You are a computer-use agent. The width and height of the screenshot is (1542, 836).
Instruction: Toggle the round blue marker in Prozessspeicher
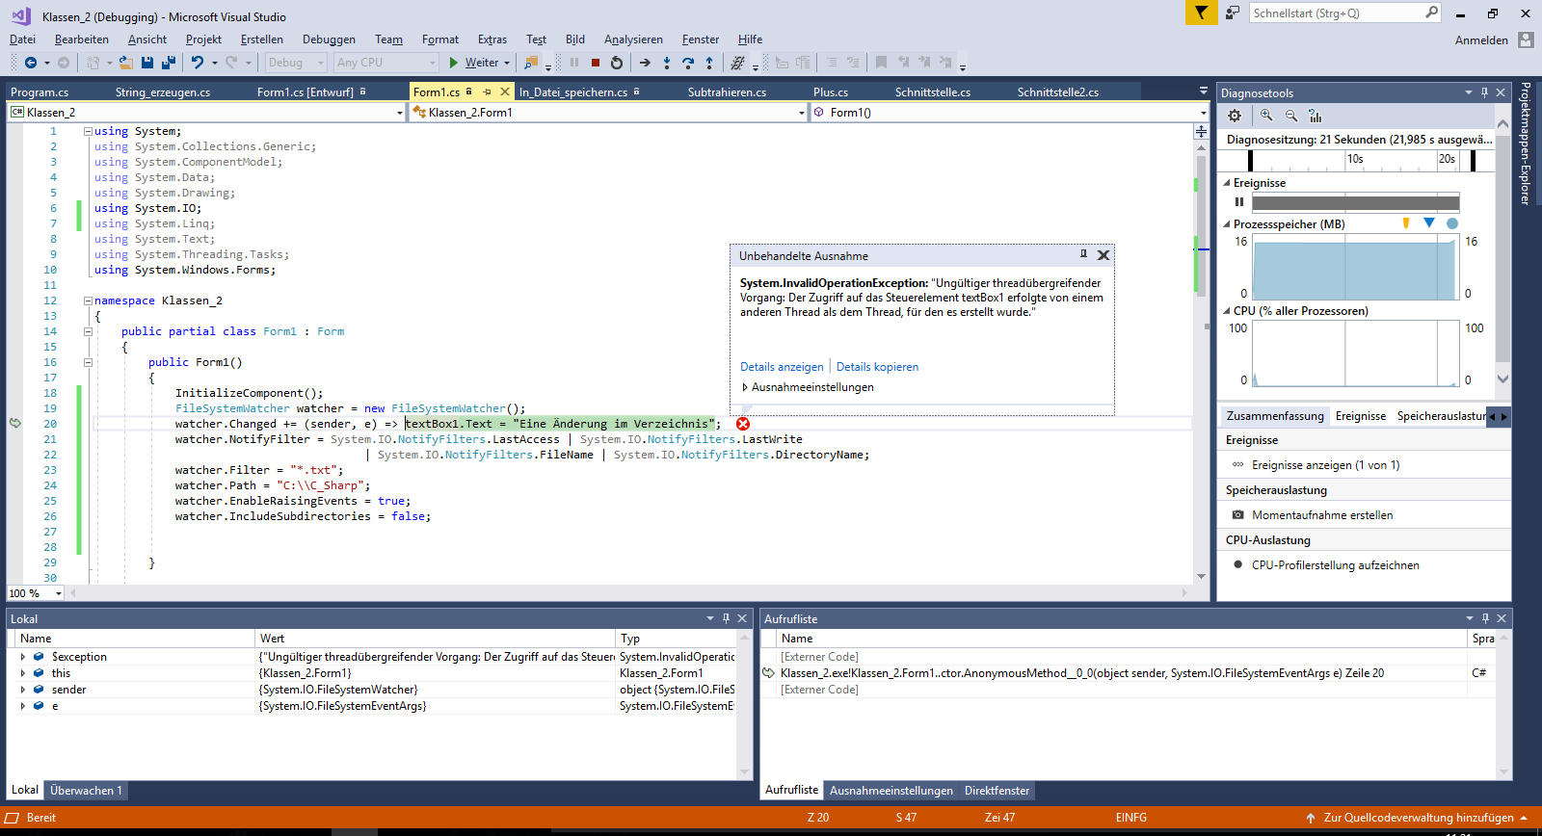1452,223
